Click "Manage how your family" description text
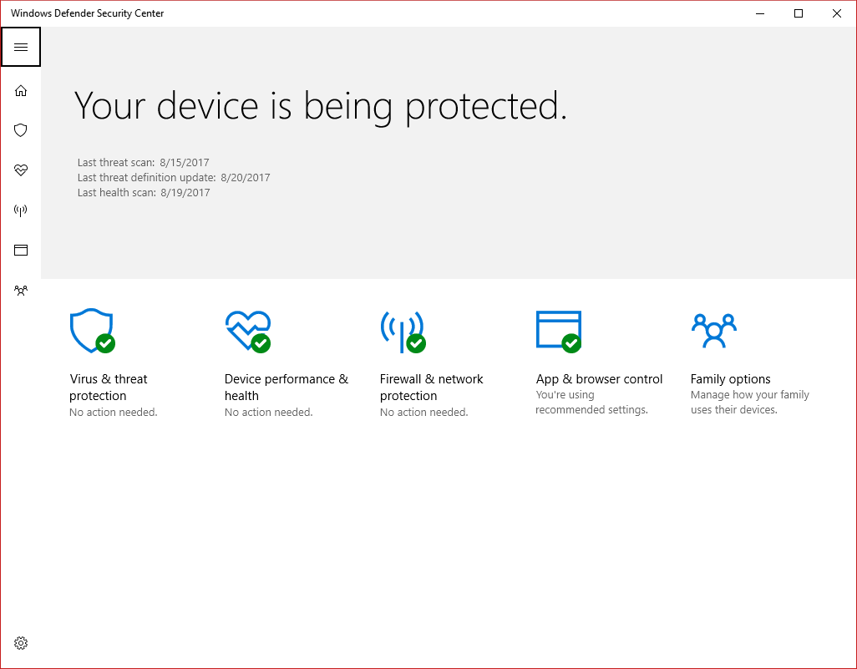Viewport: 857px width, 669px height. point(750,394)
